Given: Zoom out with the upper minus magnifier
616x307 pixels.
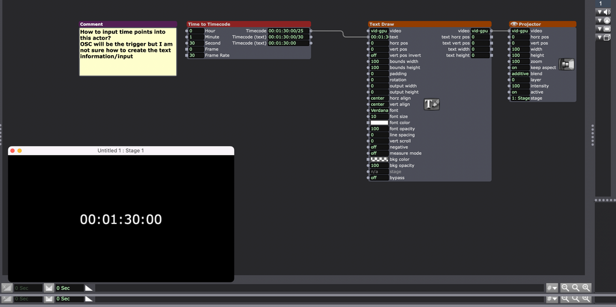Looking at the screenshot, I should 565,288.
